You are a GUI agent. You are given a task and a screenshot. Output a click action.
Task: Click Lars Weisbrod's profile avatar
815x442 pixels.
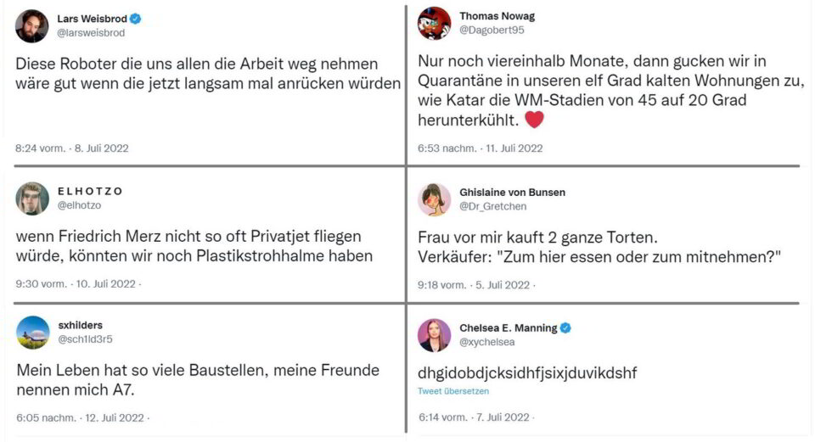pyautogui.click(x=31, y=25)
